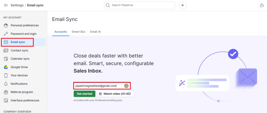The image size is (267, 113).
Task: Click 'Included with your Professional billing plan' text
Action: click(x=98, y=100)
